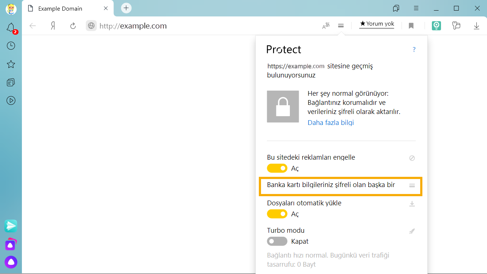Click the Protect status icon in address bar
487x274 pixels.
click(x=341, y=26)
